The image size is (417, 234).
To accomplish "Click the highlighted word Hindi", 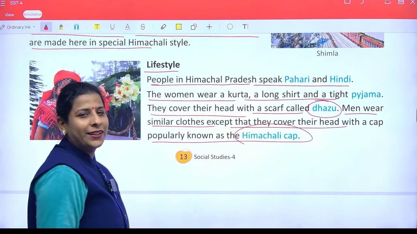I will [x=340, y=79].
